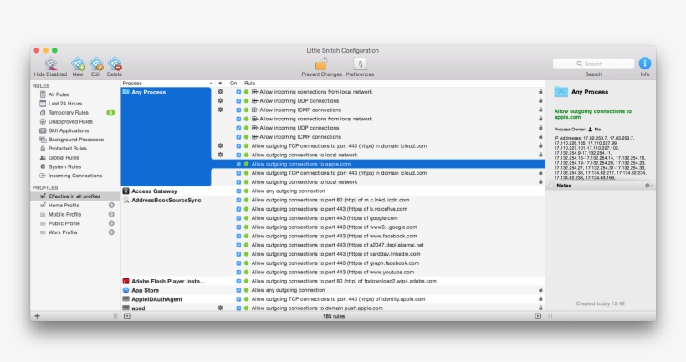Click the Process column sort arrow

point(210,84)
